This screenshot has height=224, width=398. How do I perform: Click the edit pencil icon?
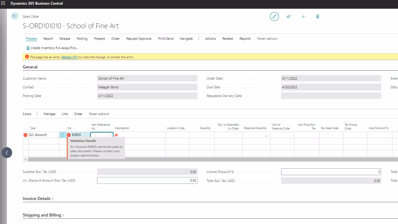(274, 16)
